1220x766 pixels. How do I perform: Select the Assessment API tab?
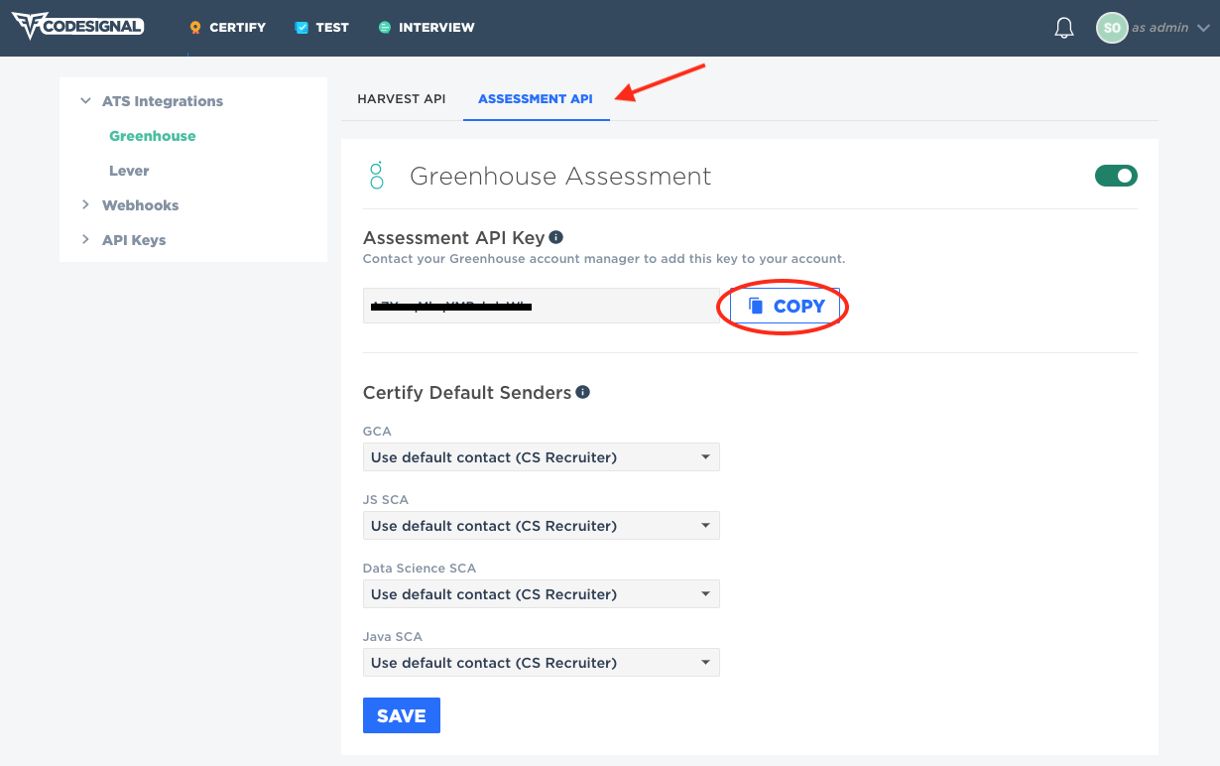coord(536,98)
